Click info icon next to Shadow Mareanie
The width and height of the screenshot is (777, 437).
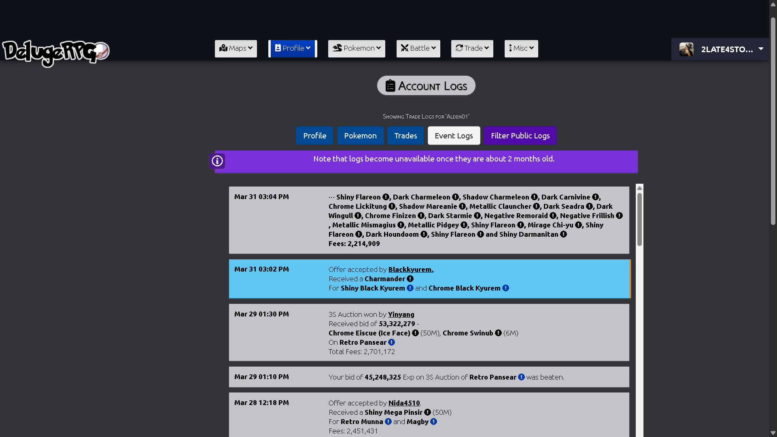click(x=462, y=206)
